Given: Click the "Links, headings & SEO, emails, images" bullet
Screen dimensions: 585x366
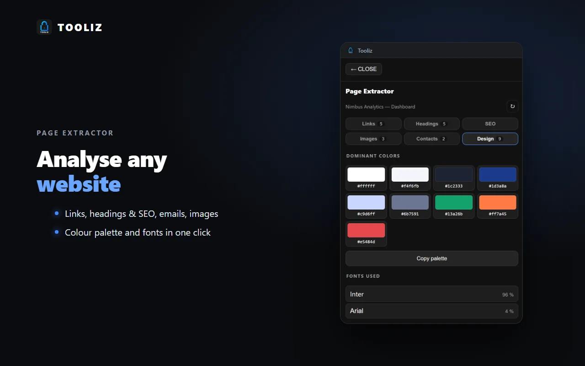Looking at the screenshot, I should [142, 214].
